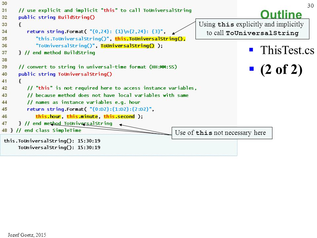Click the highlighted 'this.second' on line 46

[119, 116]
